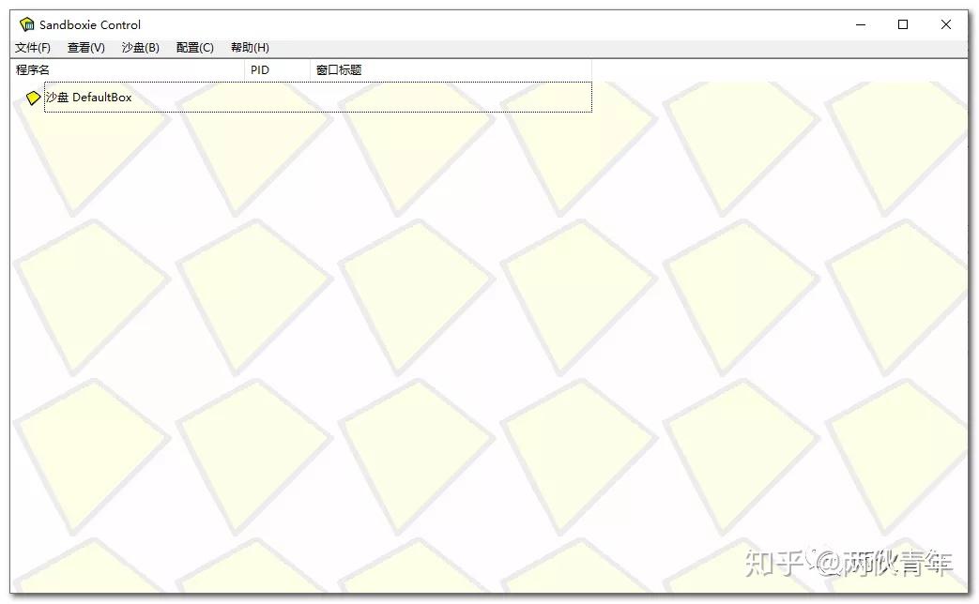This screenshot has width=979, height=604.
Task: Minimize the Sandboxie Control window
Action: [x=860, y=24]
